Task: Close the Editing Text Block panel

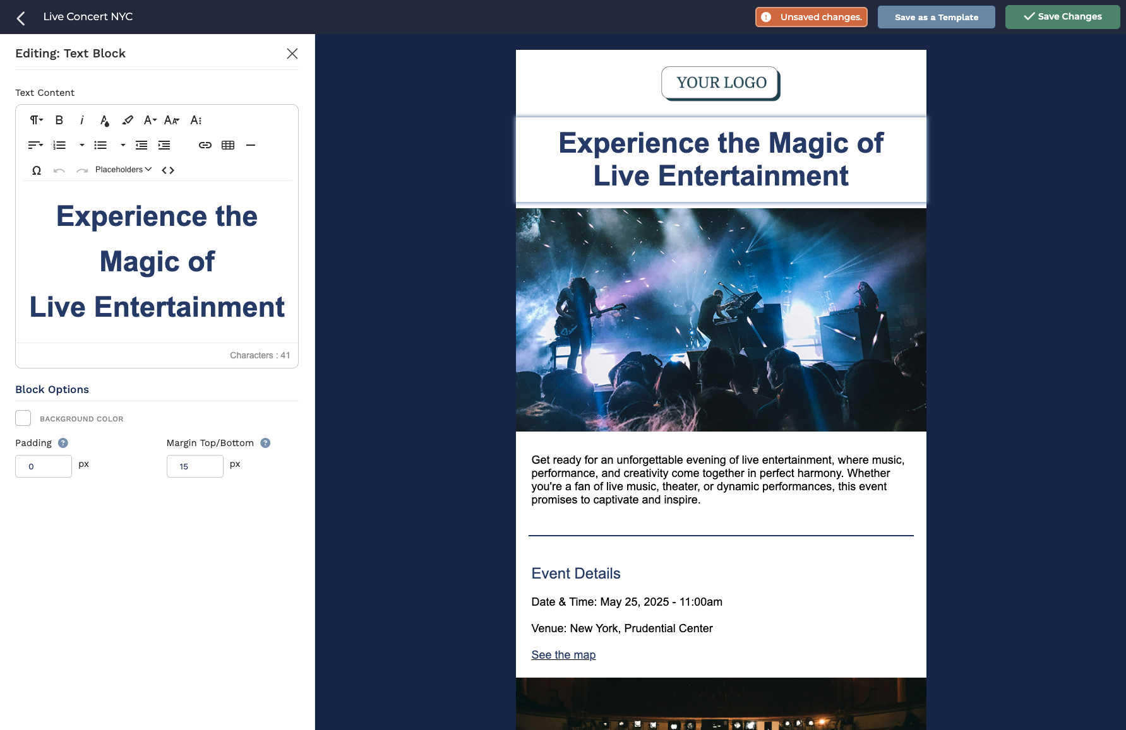Action: (292, 54)
